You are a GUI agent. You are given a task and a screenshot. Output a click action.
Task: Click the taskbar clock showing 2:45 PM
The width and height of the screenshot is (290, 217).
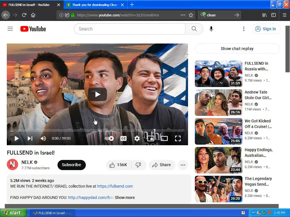(x=280, y=213)
